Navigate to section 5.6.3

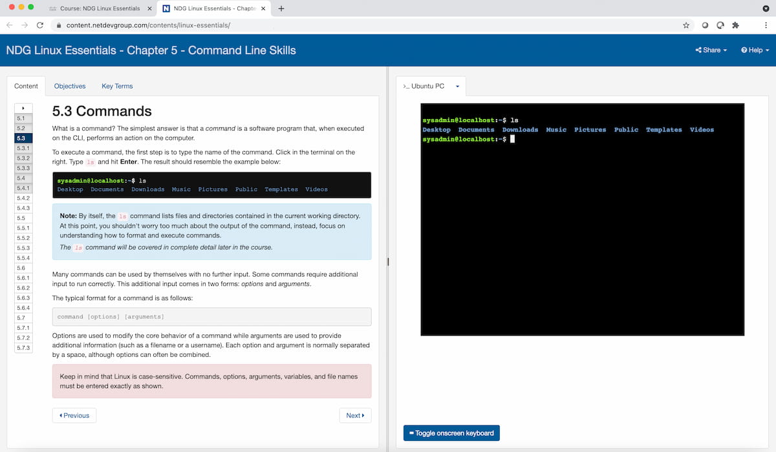click(23, 298)
